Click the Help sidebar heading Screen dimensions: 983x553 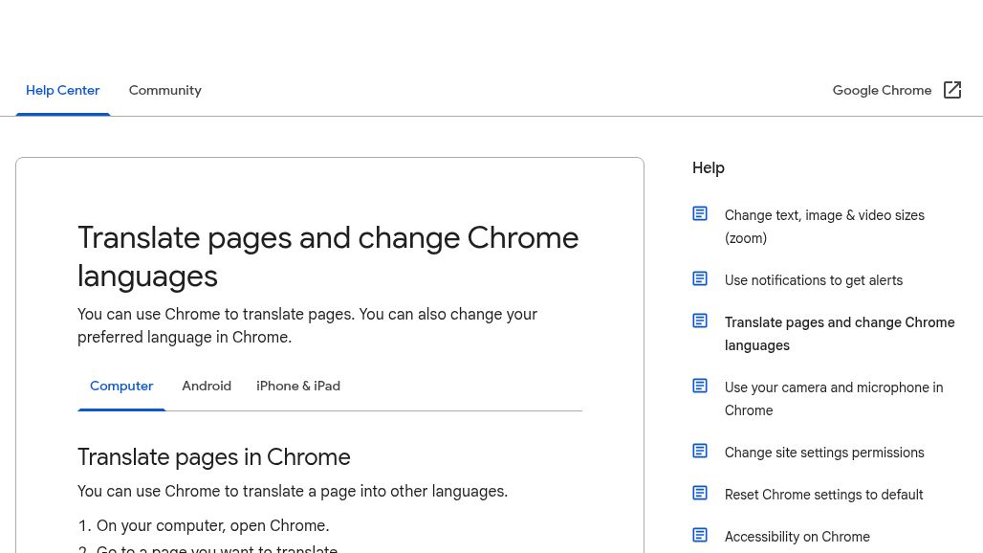[x=709, y=167]
